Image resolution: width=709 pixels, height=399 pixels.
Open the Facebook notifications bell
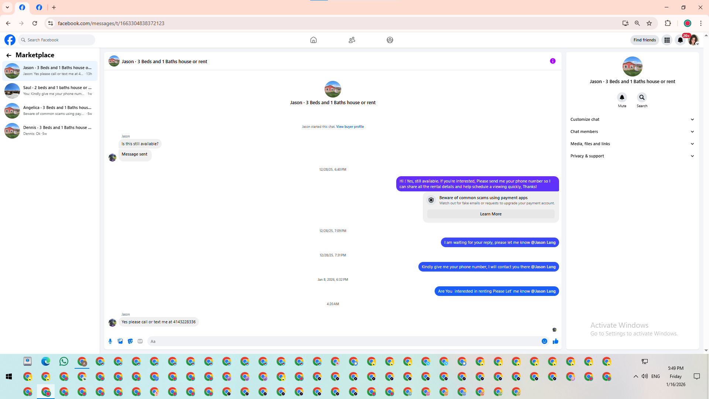(x=680, y=40)
